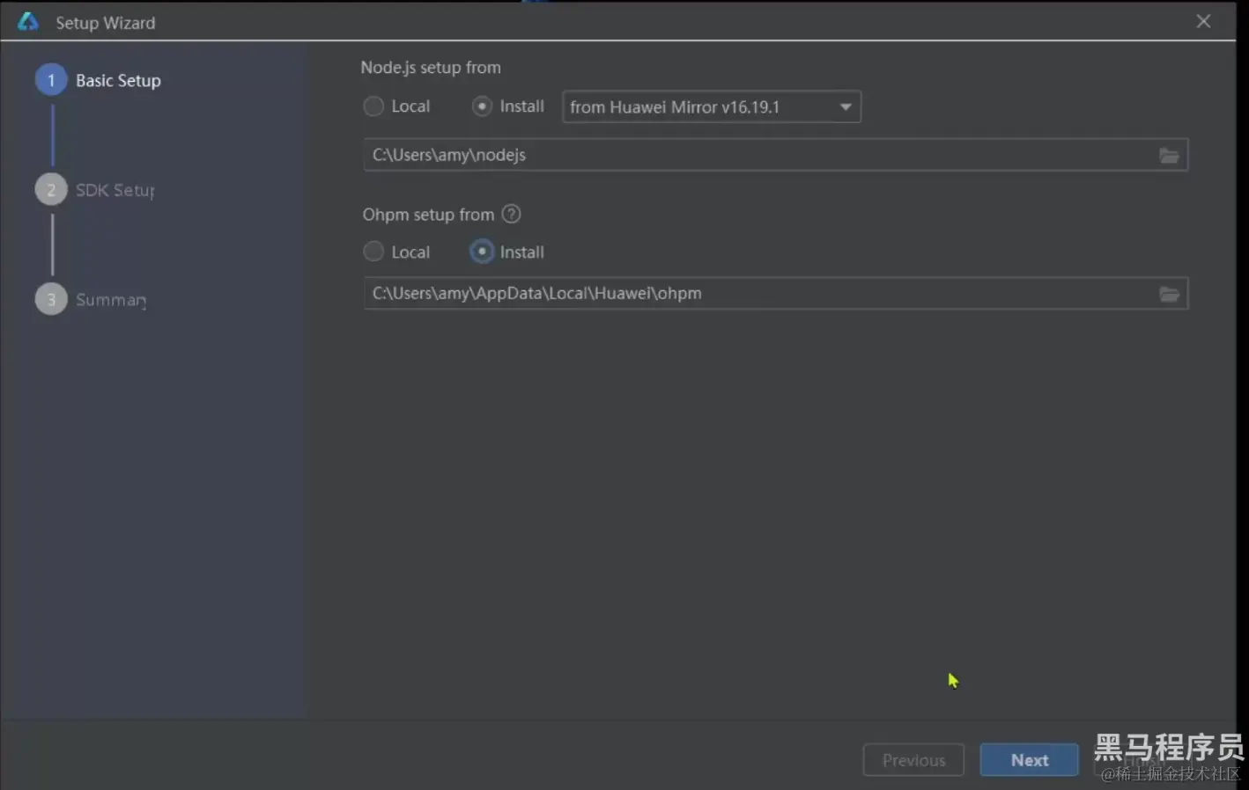Click the "Ohpm setup from" label
Image resolution: width=1249 pixels, height=790 pixels.
click(x=428, y=215)
